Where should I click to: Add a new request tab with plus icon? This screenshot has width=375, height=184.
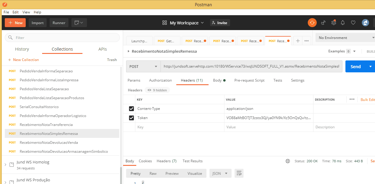298,41
